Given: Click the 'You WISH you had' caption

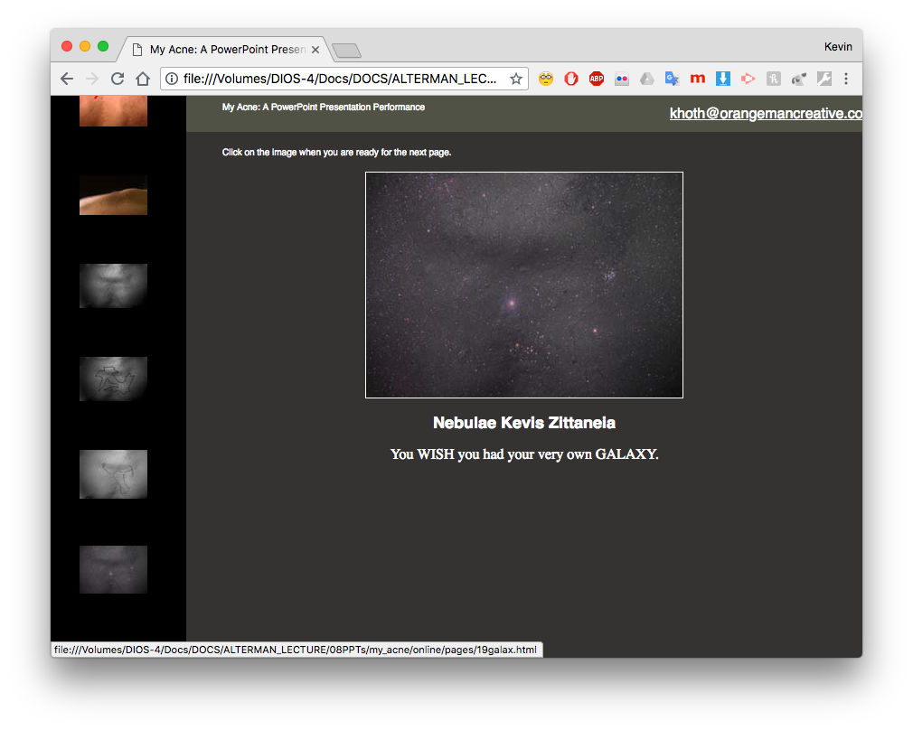Looking at the screenshot, I should pyautogui.click(x=524, y=454).
